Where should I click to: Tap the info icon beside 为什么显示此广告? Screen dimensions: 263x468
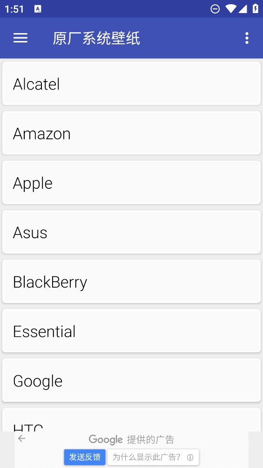190,457
